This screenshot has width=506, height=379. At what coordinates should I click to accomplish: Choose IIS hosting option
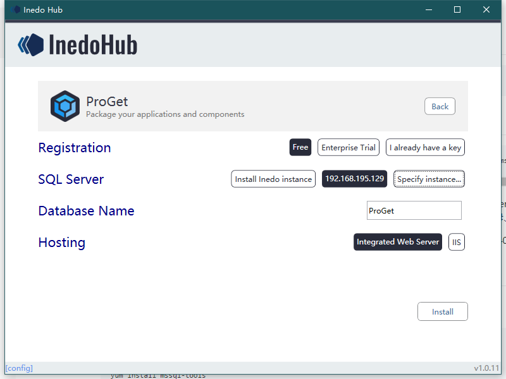(457, 242)
